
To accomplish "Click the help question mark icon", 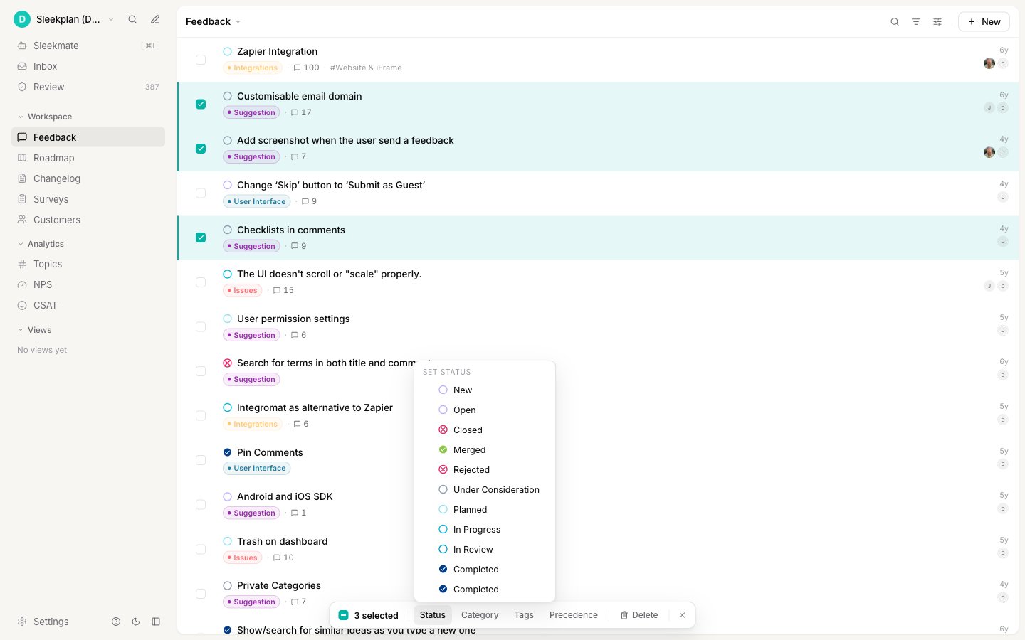I will (x=116, y=622).
